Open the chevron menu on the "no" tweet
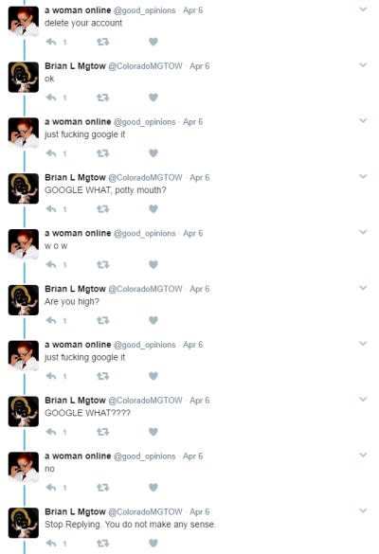 pos(363,456)
